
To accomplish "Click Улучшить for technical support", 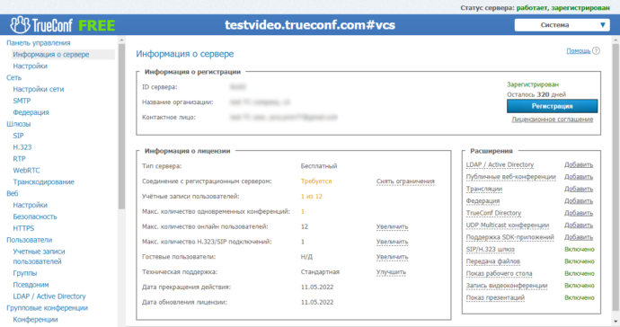I will (391, 272).
